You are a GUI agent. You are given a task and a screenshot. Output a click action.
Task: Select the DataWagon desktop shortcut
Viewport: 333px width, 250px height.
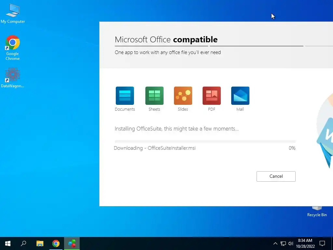point(13,77)
